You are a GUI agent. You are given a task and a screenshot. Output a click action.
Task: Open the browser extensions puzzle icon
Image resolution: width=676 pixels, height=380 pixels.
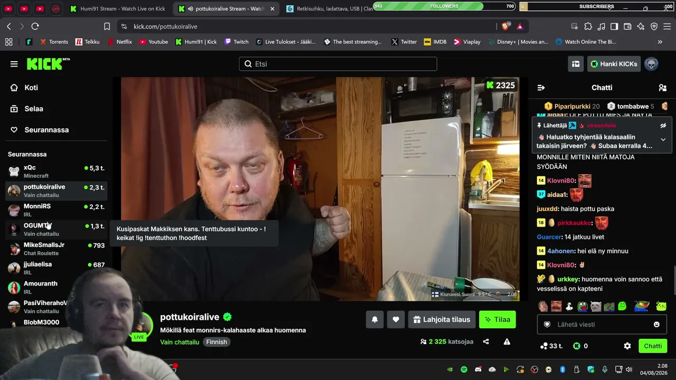pyautogui.click(x=588, y=26)
